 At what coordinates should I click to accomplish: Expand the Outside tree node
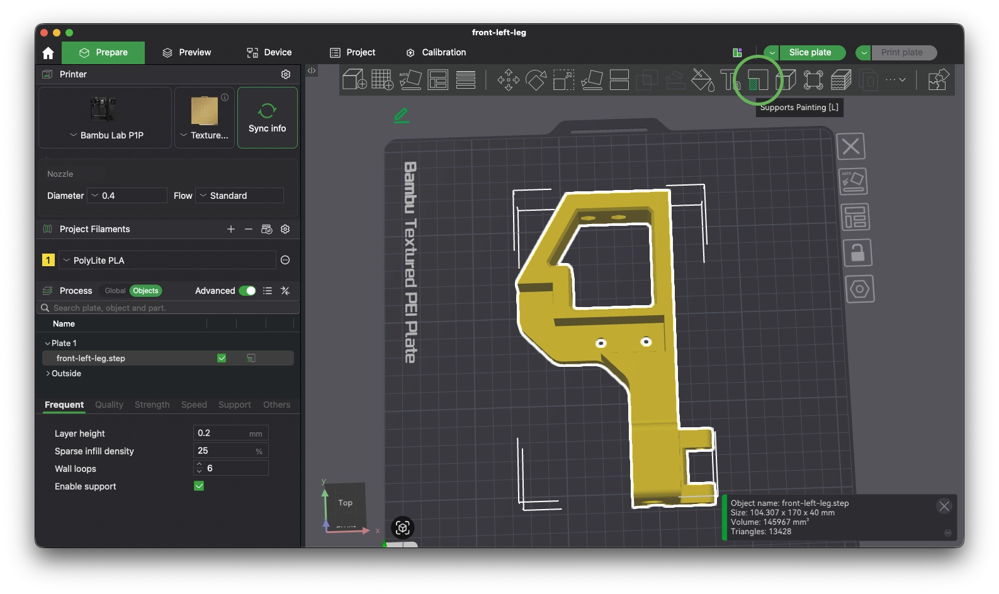[x=48, y=374]
